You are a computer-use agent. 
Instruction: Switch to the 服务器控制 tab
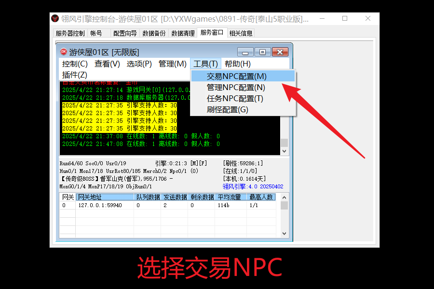point(70,33)
